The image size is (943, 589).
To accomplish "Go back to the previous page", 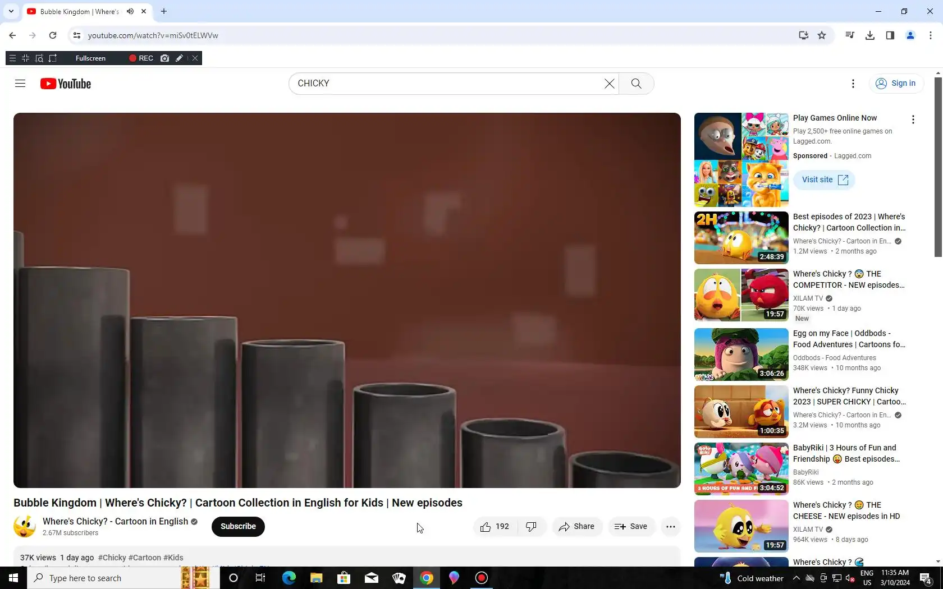I will (x=12, y=35).
